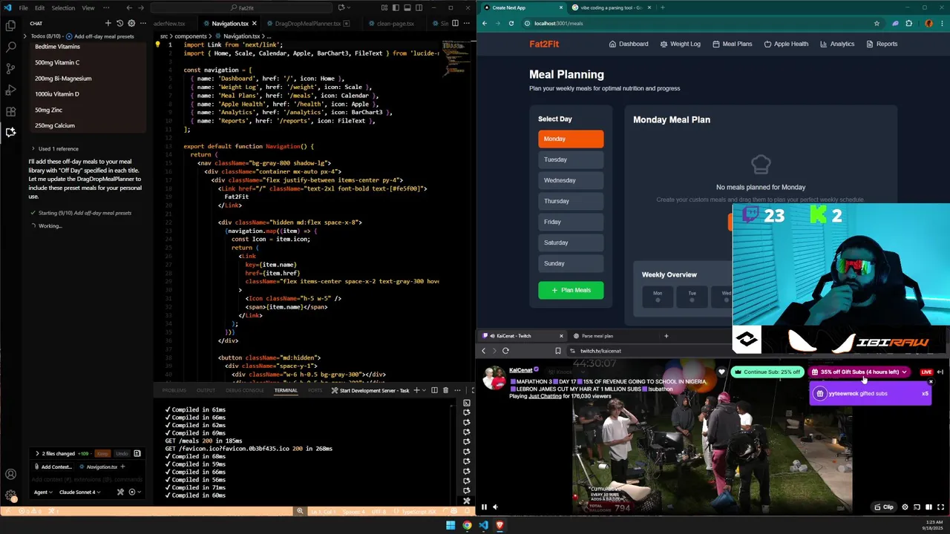Viewport: 950px width, 534px height.
Task: Open the Source Control view
Action: point(10,68)
